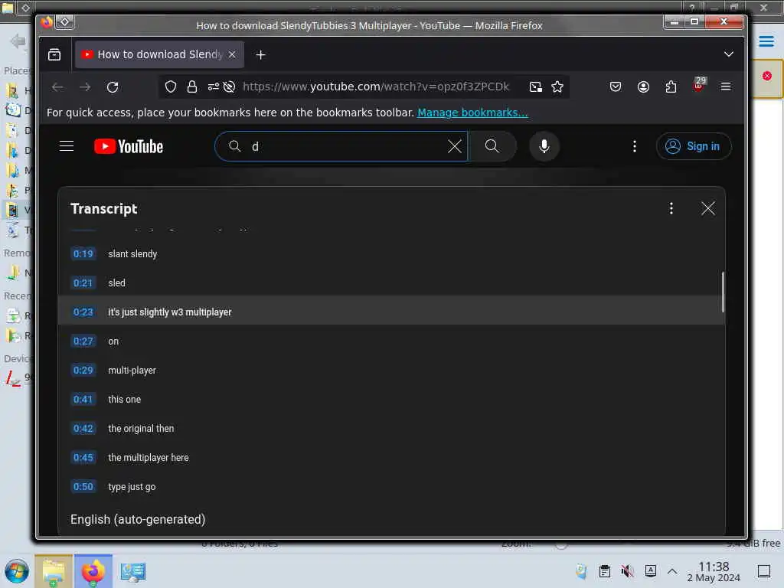
Task: Open the desktop settings taskbar icon
Action: click(133, 571)
